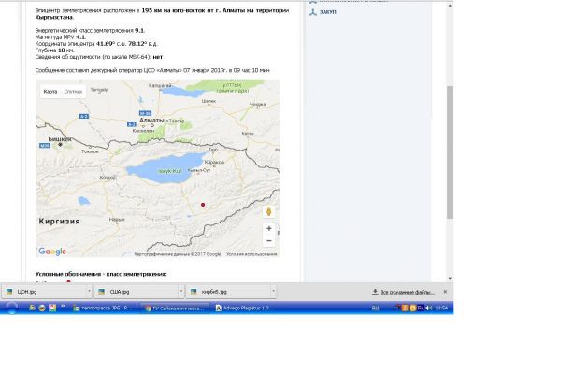The width and height of the screenshot is (561, 374).
Task: Click the third downloaded jpg file icon
Action: click(x=194, y=292)
